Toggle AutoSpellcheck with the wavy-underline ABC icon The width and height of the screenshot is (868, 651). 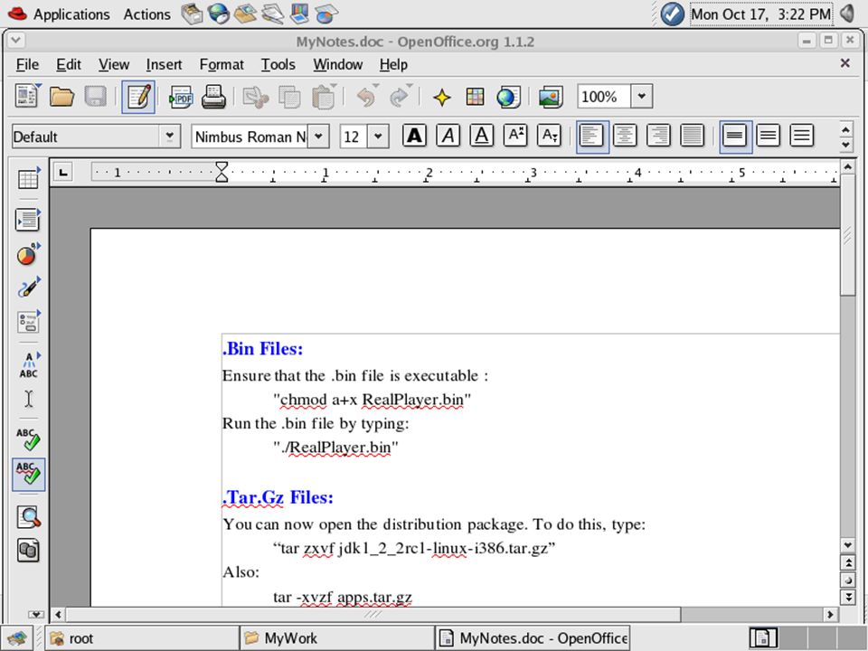coord(28,475)
